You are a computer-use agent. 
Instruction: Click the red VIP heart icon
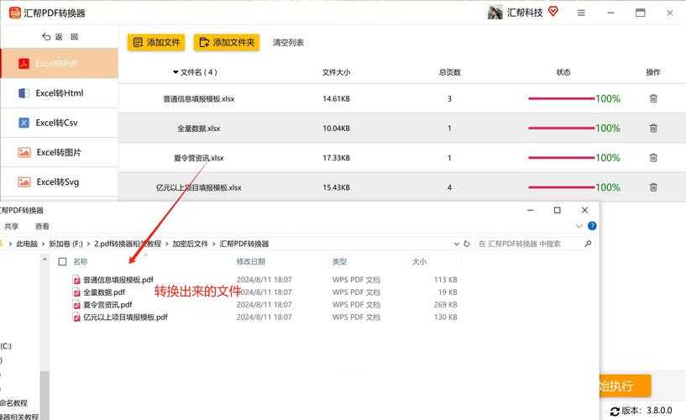click(x=553, y=12)
